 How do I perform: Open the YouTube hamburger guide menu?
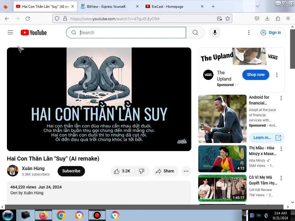point(10,33)
